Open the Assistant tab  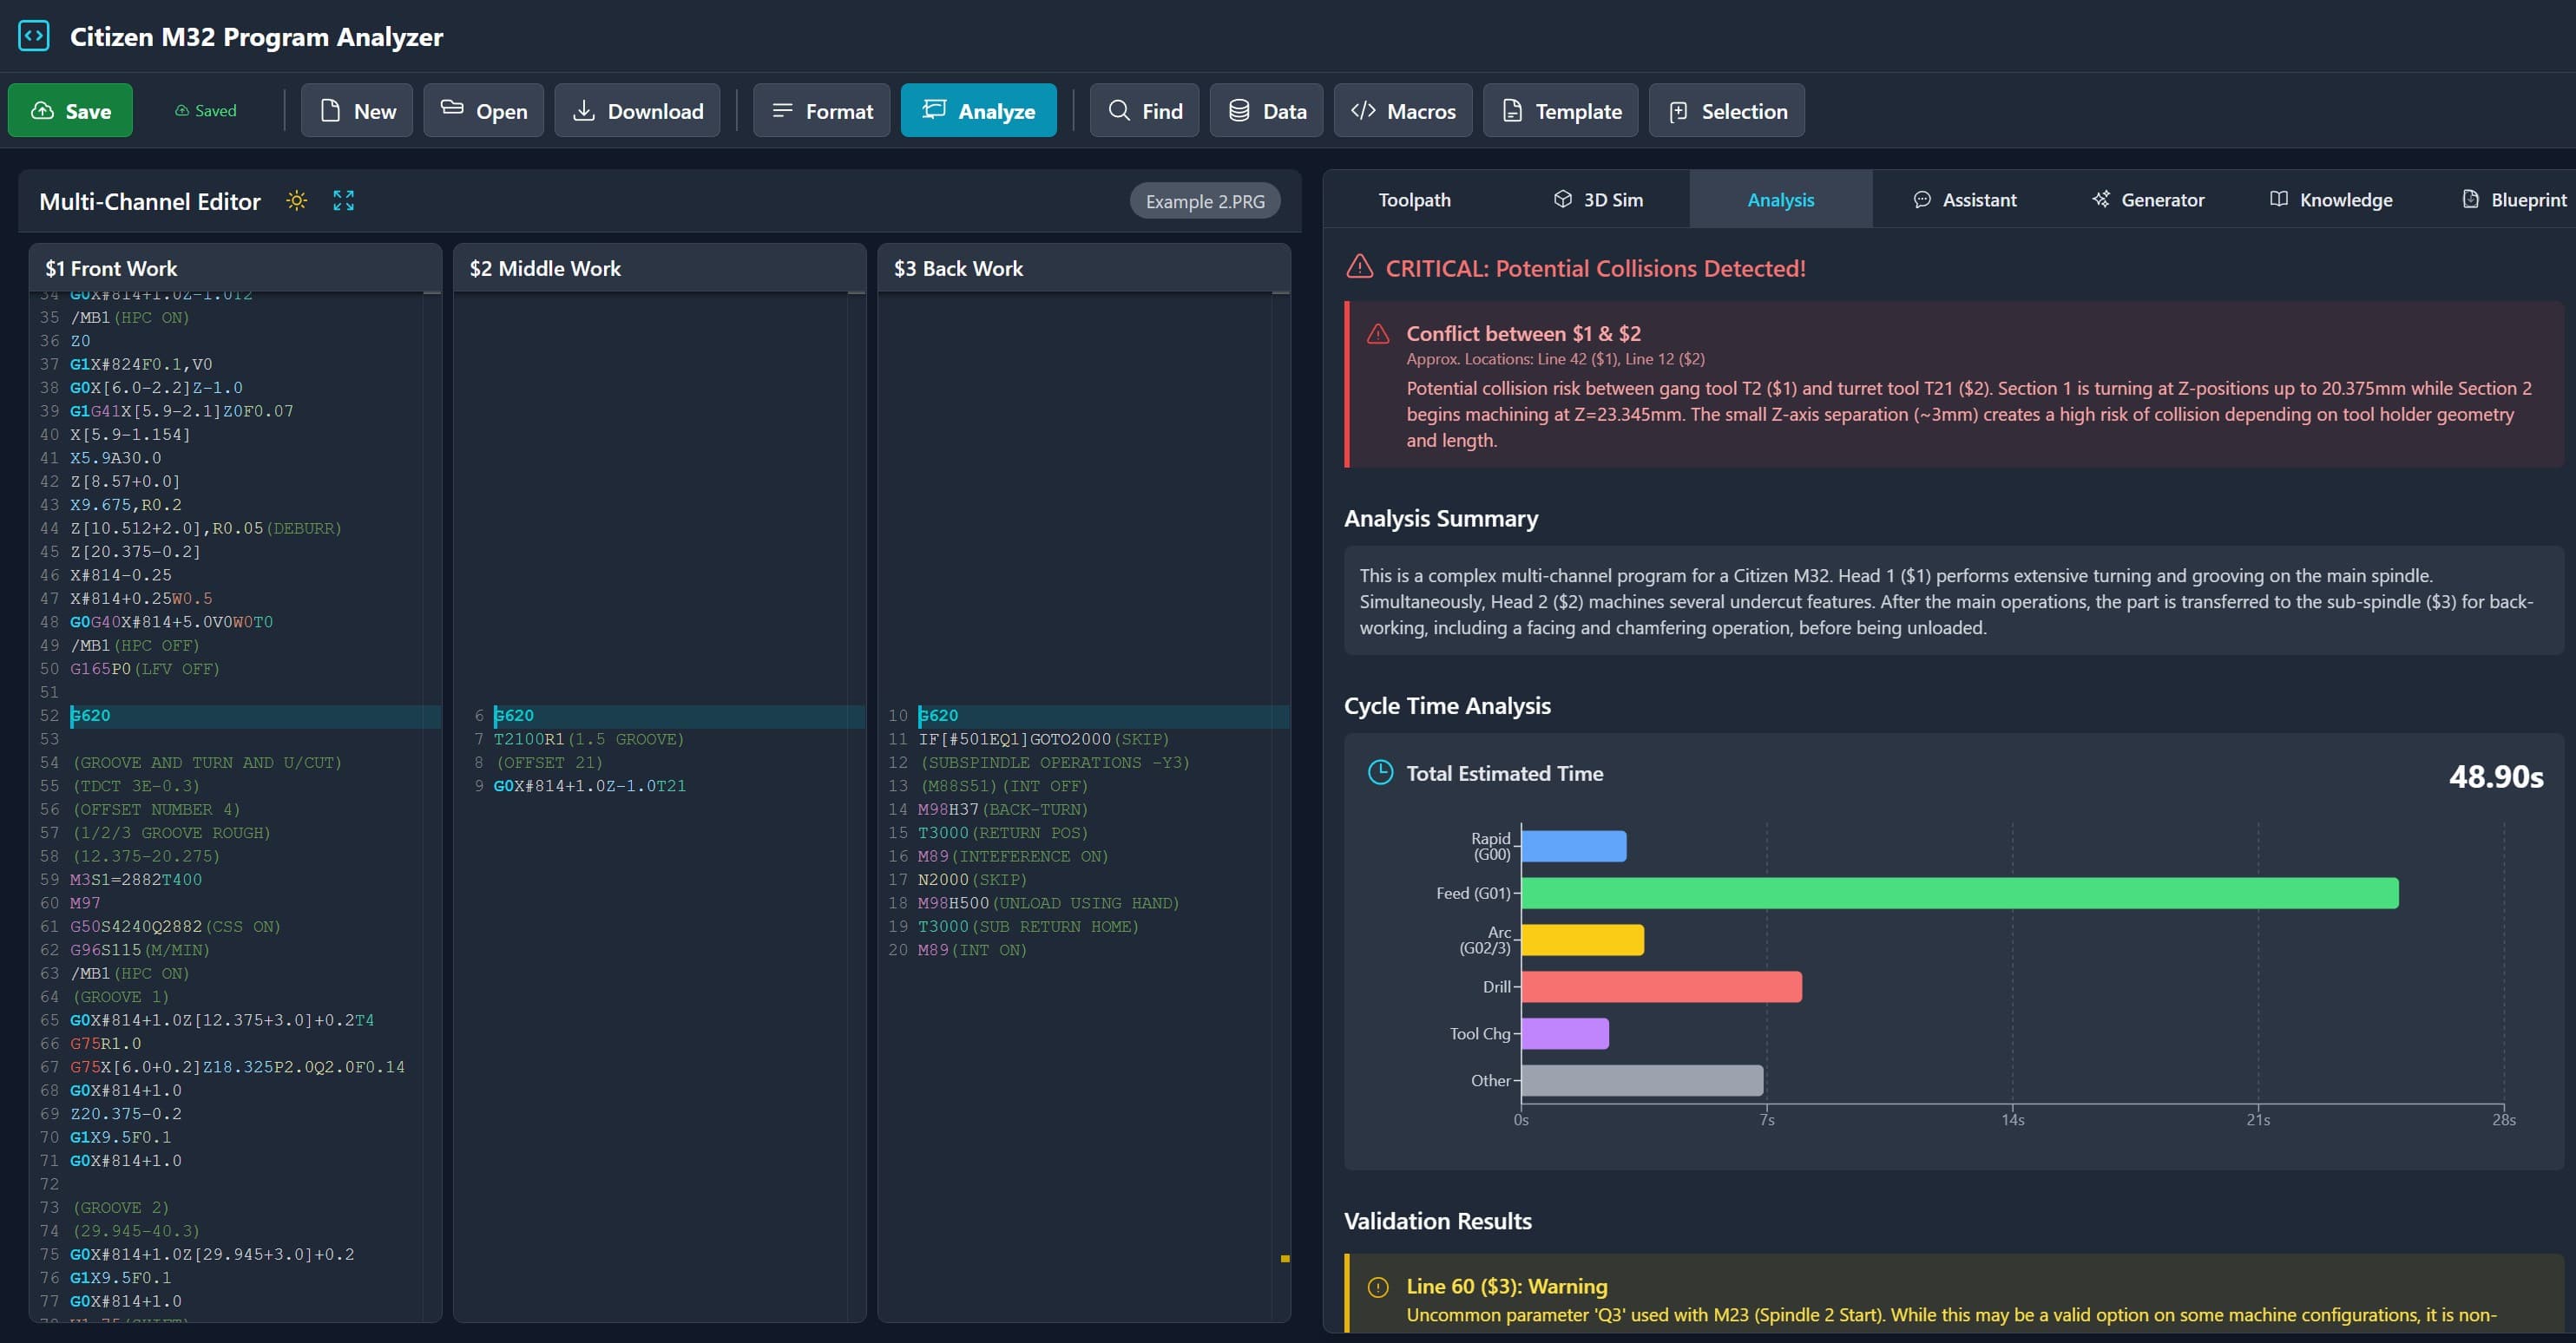1964,200
